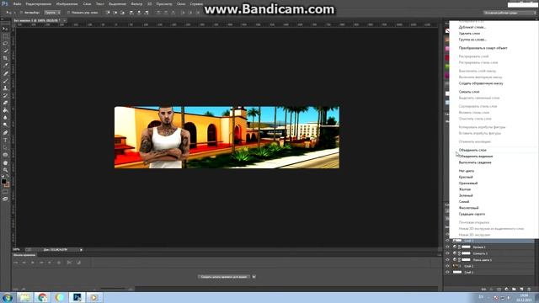Select the Dodge tool
The image size is (539, 303).
(x=5, y=125)
